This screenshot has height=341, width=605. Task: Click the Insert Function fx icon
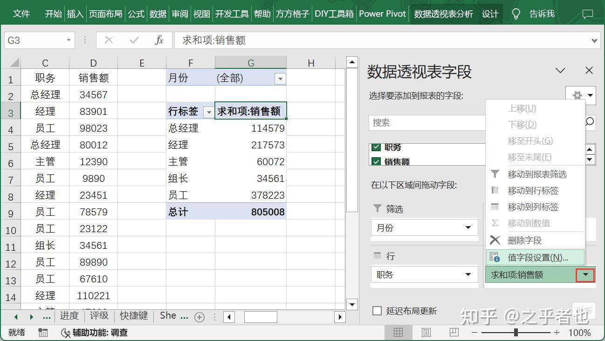click(x=158, y=40)
